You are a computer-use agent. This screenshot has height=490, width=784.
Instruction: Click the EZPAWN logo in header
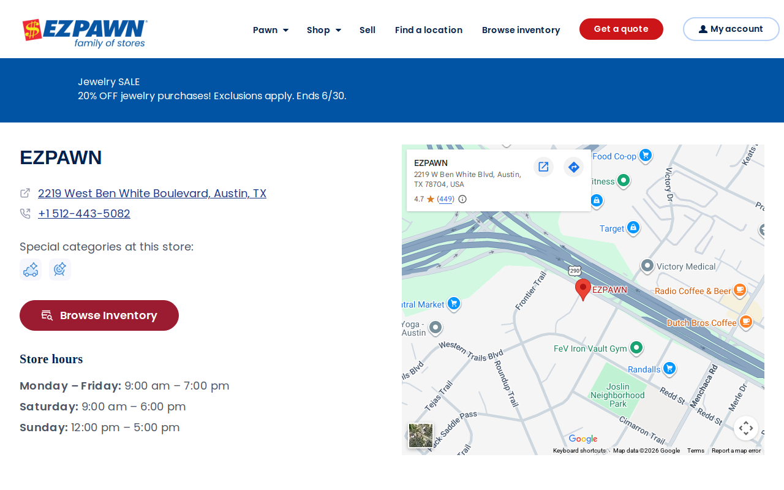pyautogui.click(x=85, y=34)
